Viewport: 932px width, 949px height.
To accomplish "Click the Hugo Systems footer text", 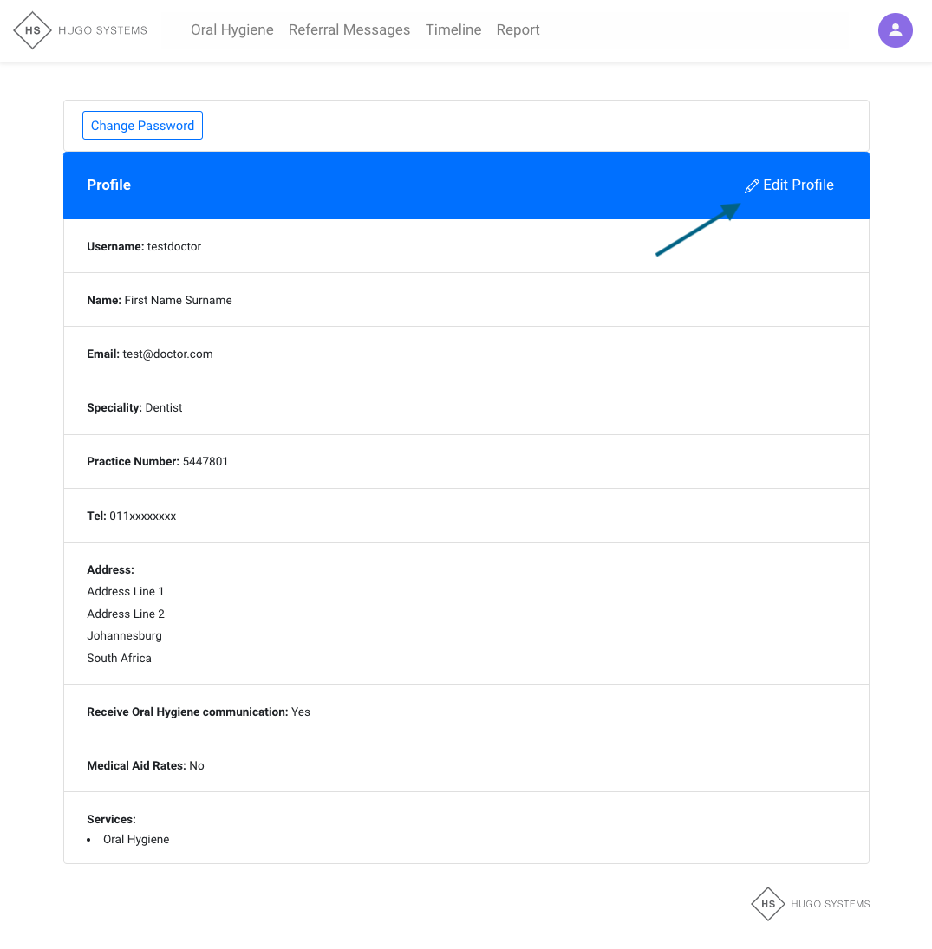I will [830, 904].
